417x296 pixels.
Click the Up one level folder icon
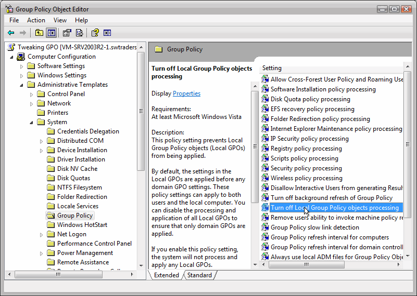tap(39, 33)
